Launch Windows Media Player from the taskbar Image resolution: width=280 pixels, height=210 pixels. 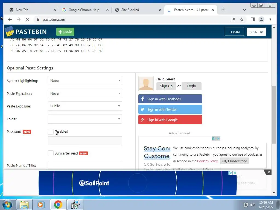[x=41, y=205]
